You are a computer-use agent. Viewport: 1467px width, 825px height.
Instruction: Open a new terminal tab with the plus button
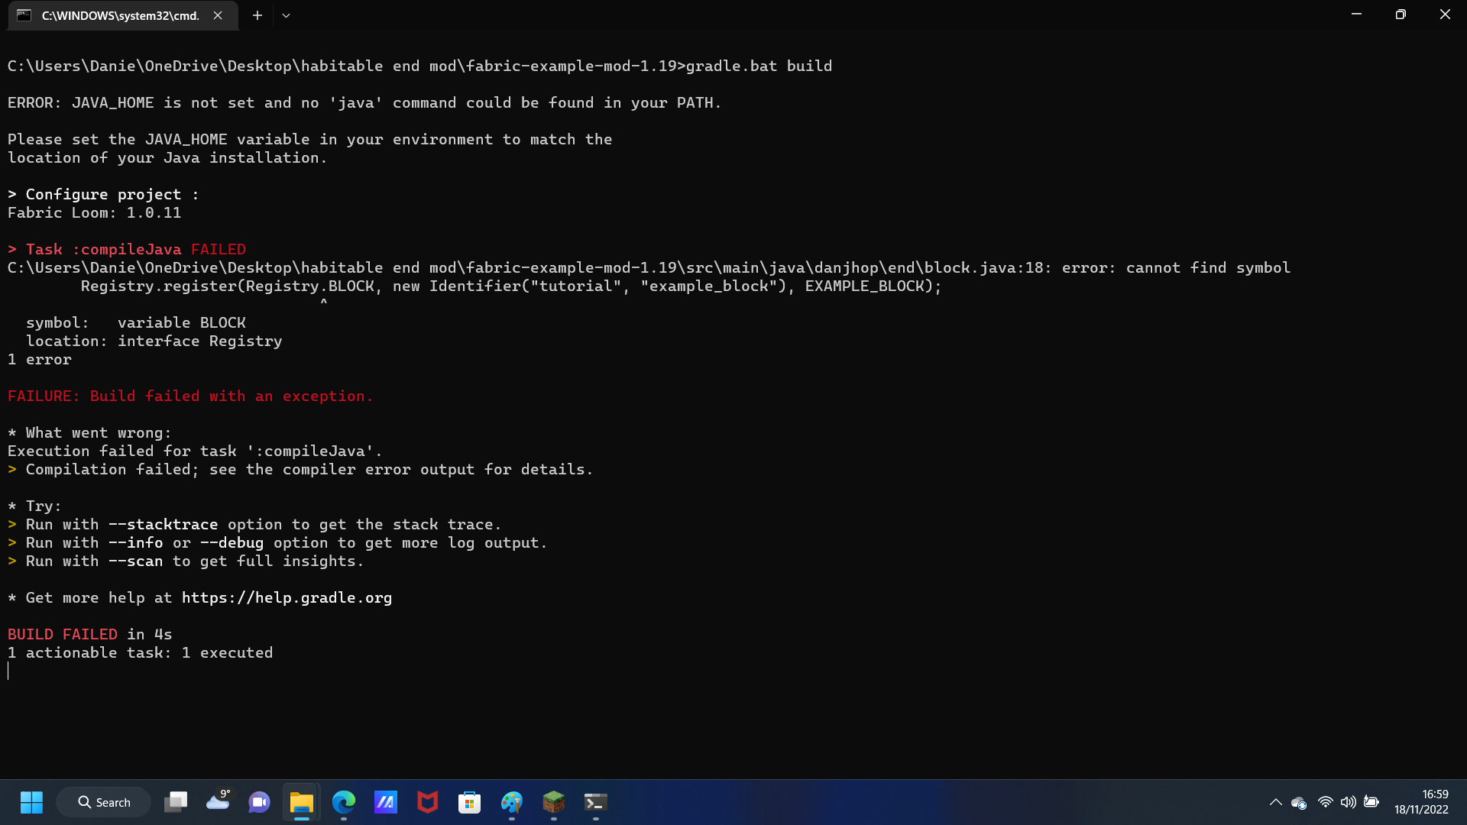click(257, 15)
